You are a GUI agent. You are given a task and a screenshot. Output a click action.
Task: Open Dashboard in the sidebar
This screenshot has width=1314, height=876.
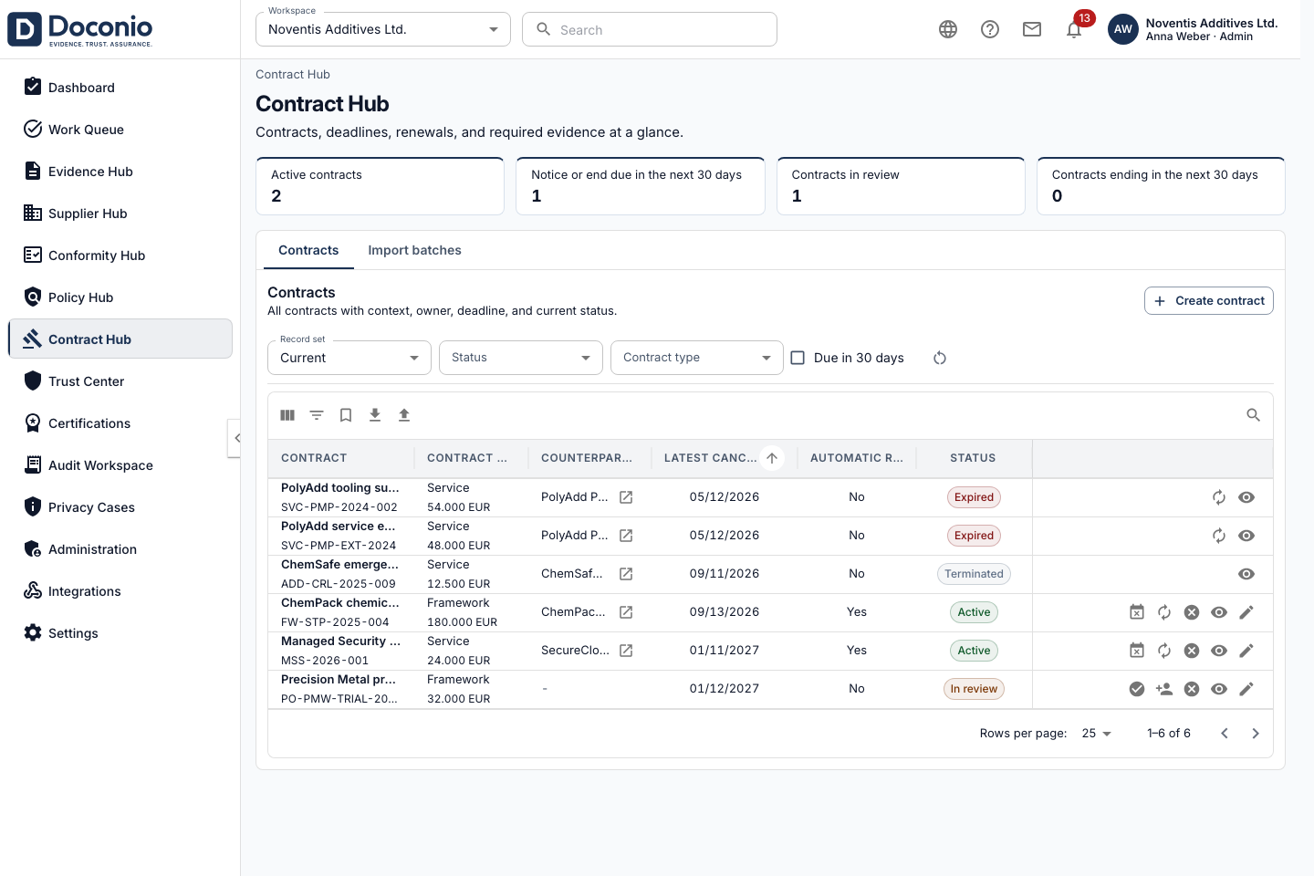click(120, 88)
